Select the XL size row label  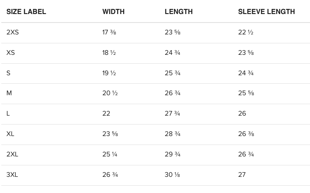point(10,134)
